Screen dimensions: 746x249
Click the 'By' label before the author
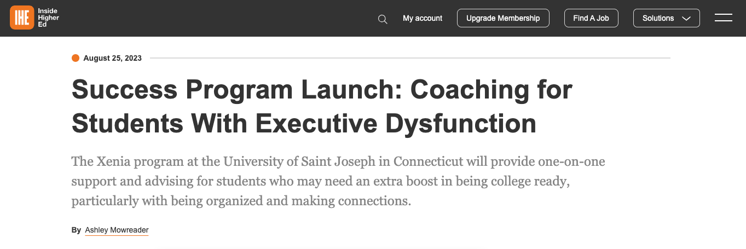point(76,230)
